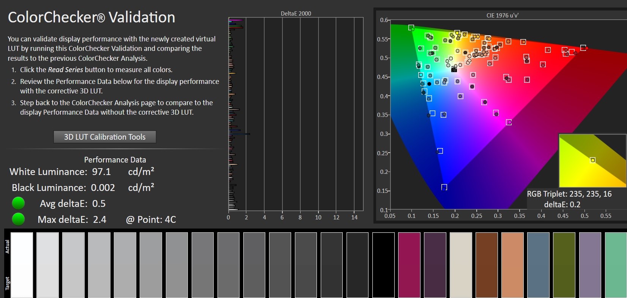
Task: Select the solid black color swatch
Action: (383, 265)
